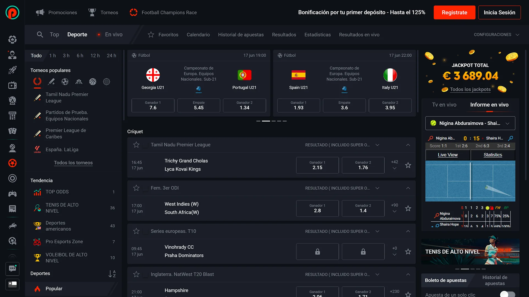Open the Nigina Abduraimova match selector dropdown
Screen dimensions: 529x297
tap(470, 123)
